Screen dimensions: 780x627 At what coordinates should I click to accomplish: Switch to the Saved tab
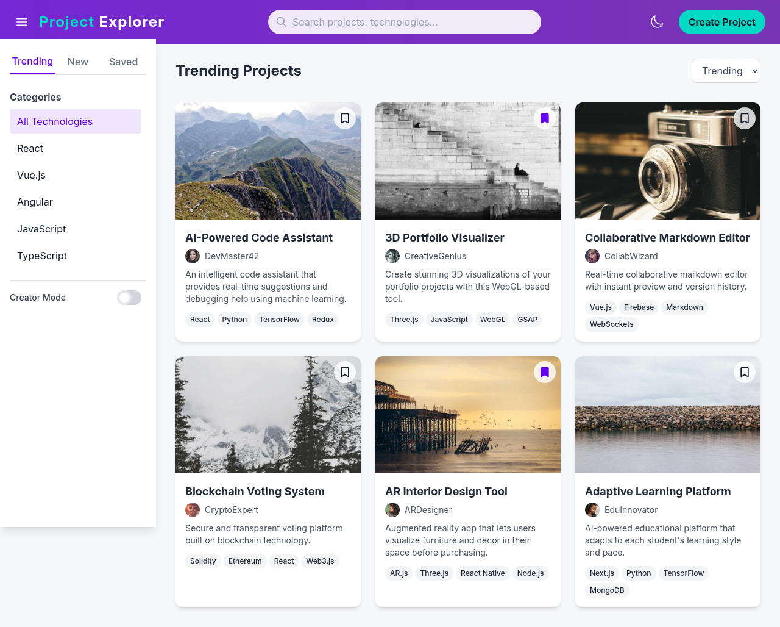[123, 62]
